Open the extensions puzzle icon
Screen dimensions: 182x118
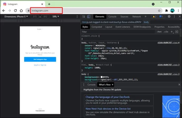(x=166, y=11)
